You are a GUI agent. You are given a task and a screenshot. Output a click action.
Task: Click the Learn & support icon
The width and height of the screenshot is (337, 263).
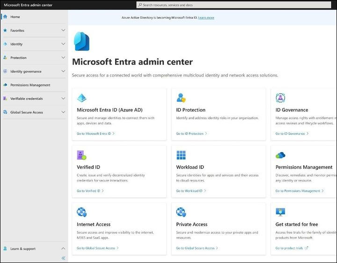pos(5,248)
